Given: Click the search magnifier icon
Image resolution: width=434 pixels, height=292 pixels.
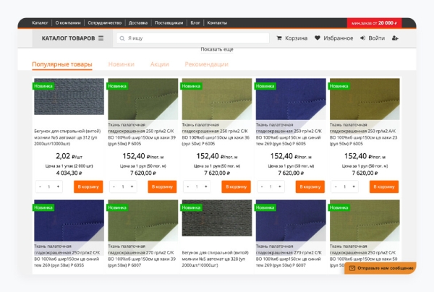Looking at the screenshot, I should [123, 38].
